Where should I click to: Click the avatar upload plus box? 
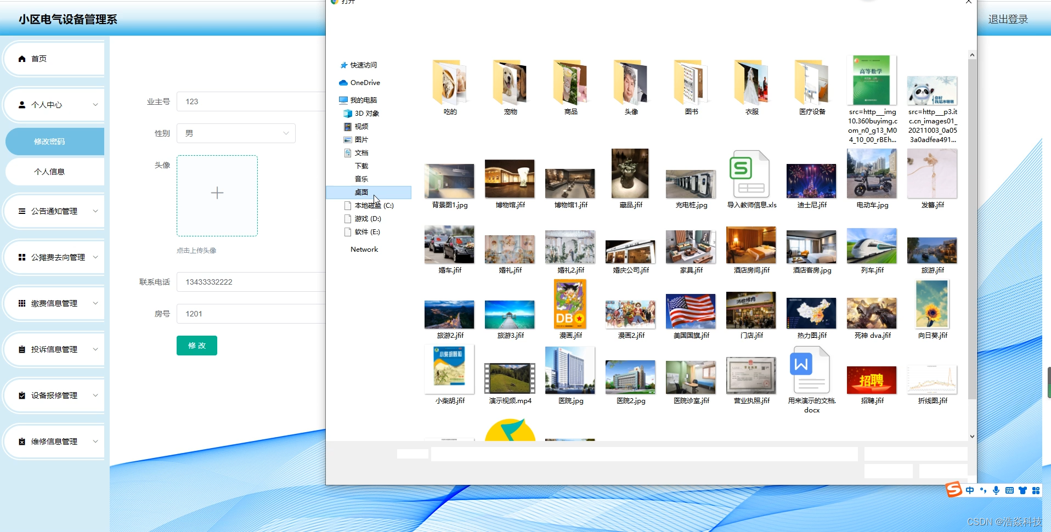point(217,196)
